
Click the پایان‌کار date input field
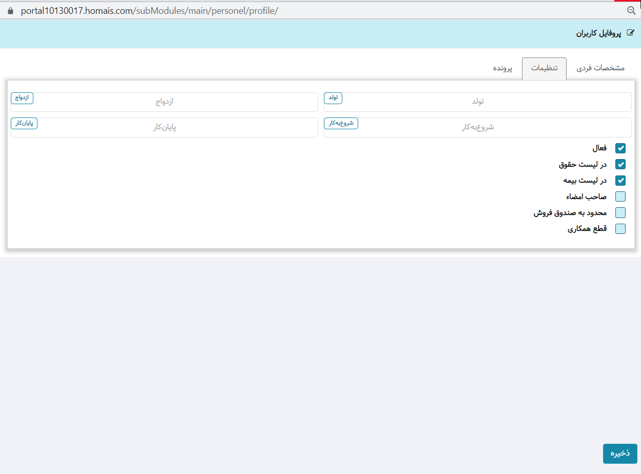pos(164,127)
